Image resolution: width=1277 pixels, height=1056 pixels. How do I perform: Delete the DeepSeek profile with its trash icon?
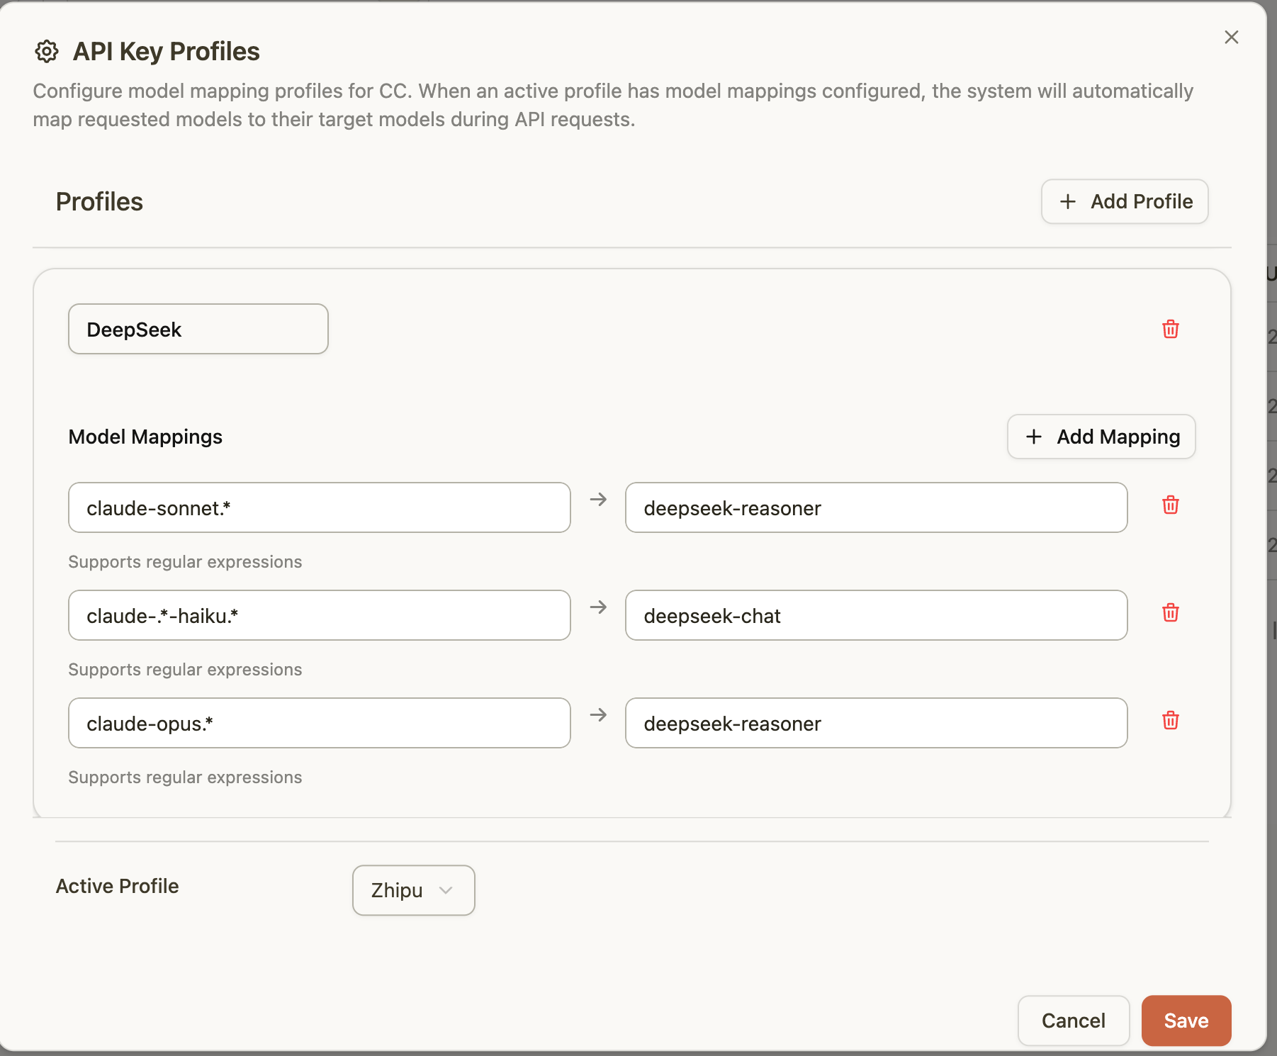[x=1170, y=329]
